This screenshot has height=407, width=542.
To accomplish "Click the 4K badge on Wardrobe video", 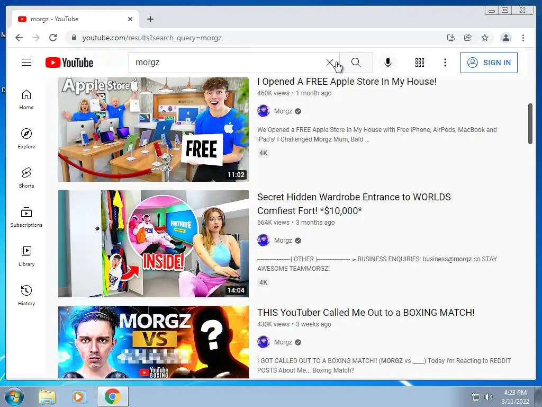I will click(x=264, y=282).
